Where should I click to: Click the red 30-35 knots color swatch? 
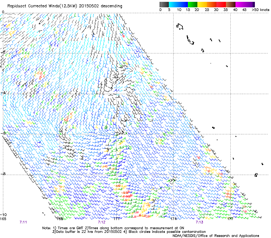[221, 4]
